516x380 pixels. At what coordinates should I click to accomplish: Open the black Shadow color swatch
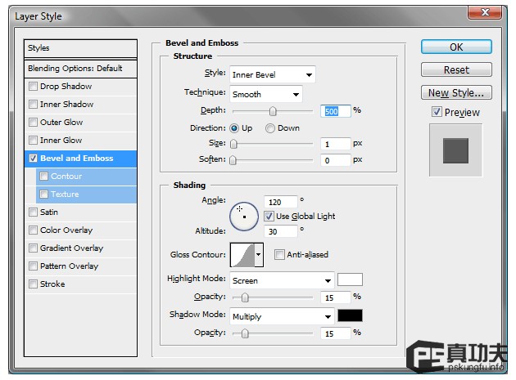(x=351, y=315)
